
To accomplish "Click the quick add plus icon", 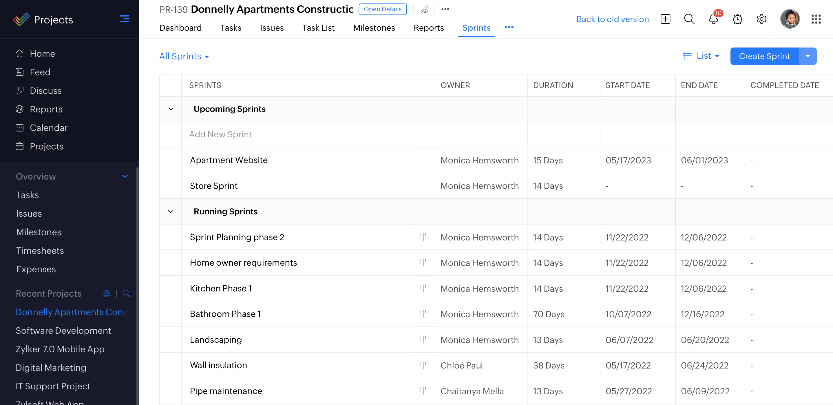I will (x=665, y=19).
